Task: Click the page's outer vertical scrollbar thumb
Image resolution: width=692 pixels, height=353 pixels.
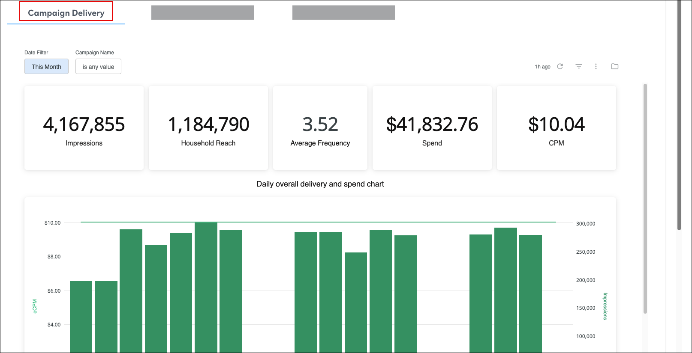Action: [679, 116]
